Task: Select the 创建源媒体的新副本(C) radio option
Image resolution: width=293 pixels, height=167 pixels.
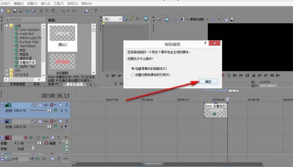Action: point(149,69)
